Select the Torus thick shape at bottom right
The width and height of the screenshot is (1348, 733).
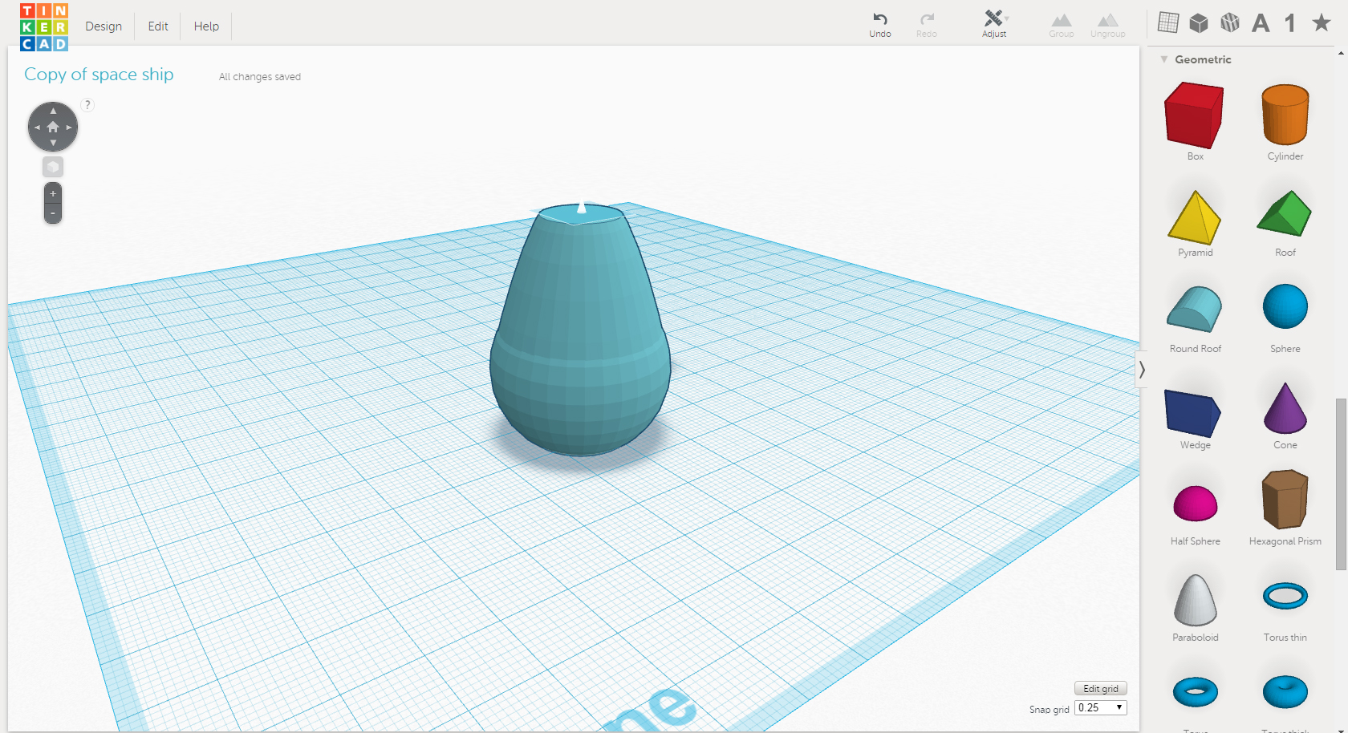(x=1285, y=692)
